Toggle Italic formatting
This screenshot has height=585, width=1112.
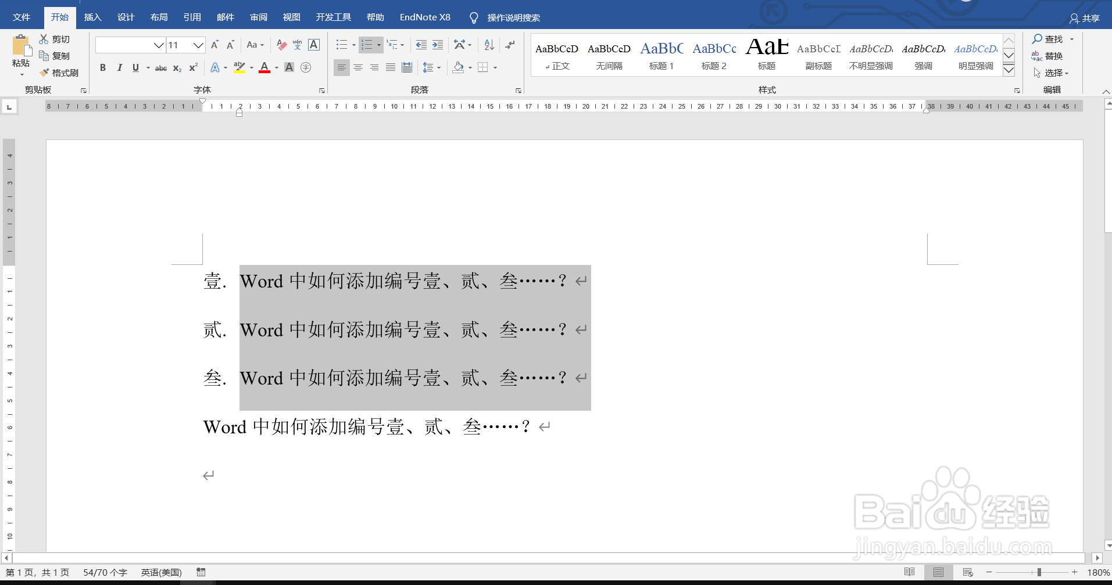(119, 67)
